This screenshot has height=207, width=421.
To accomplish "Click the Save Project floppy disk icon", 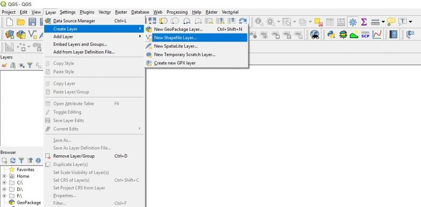I will pos(32,22).
